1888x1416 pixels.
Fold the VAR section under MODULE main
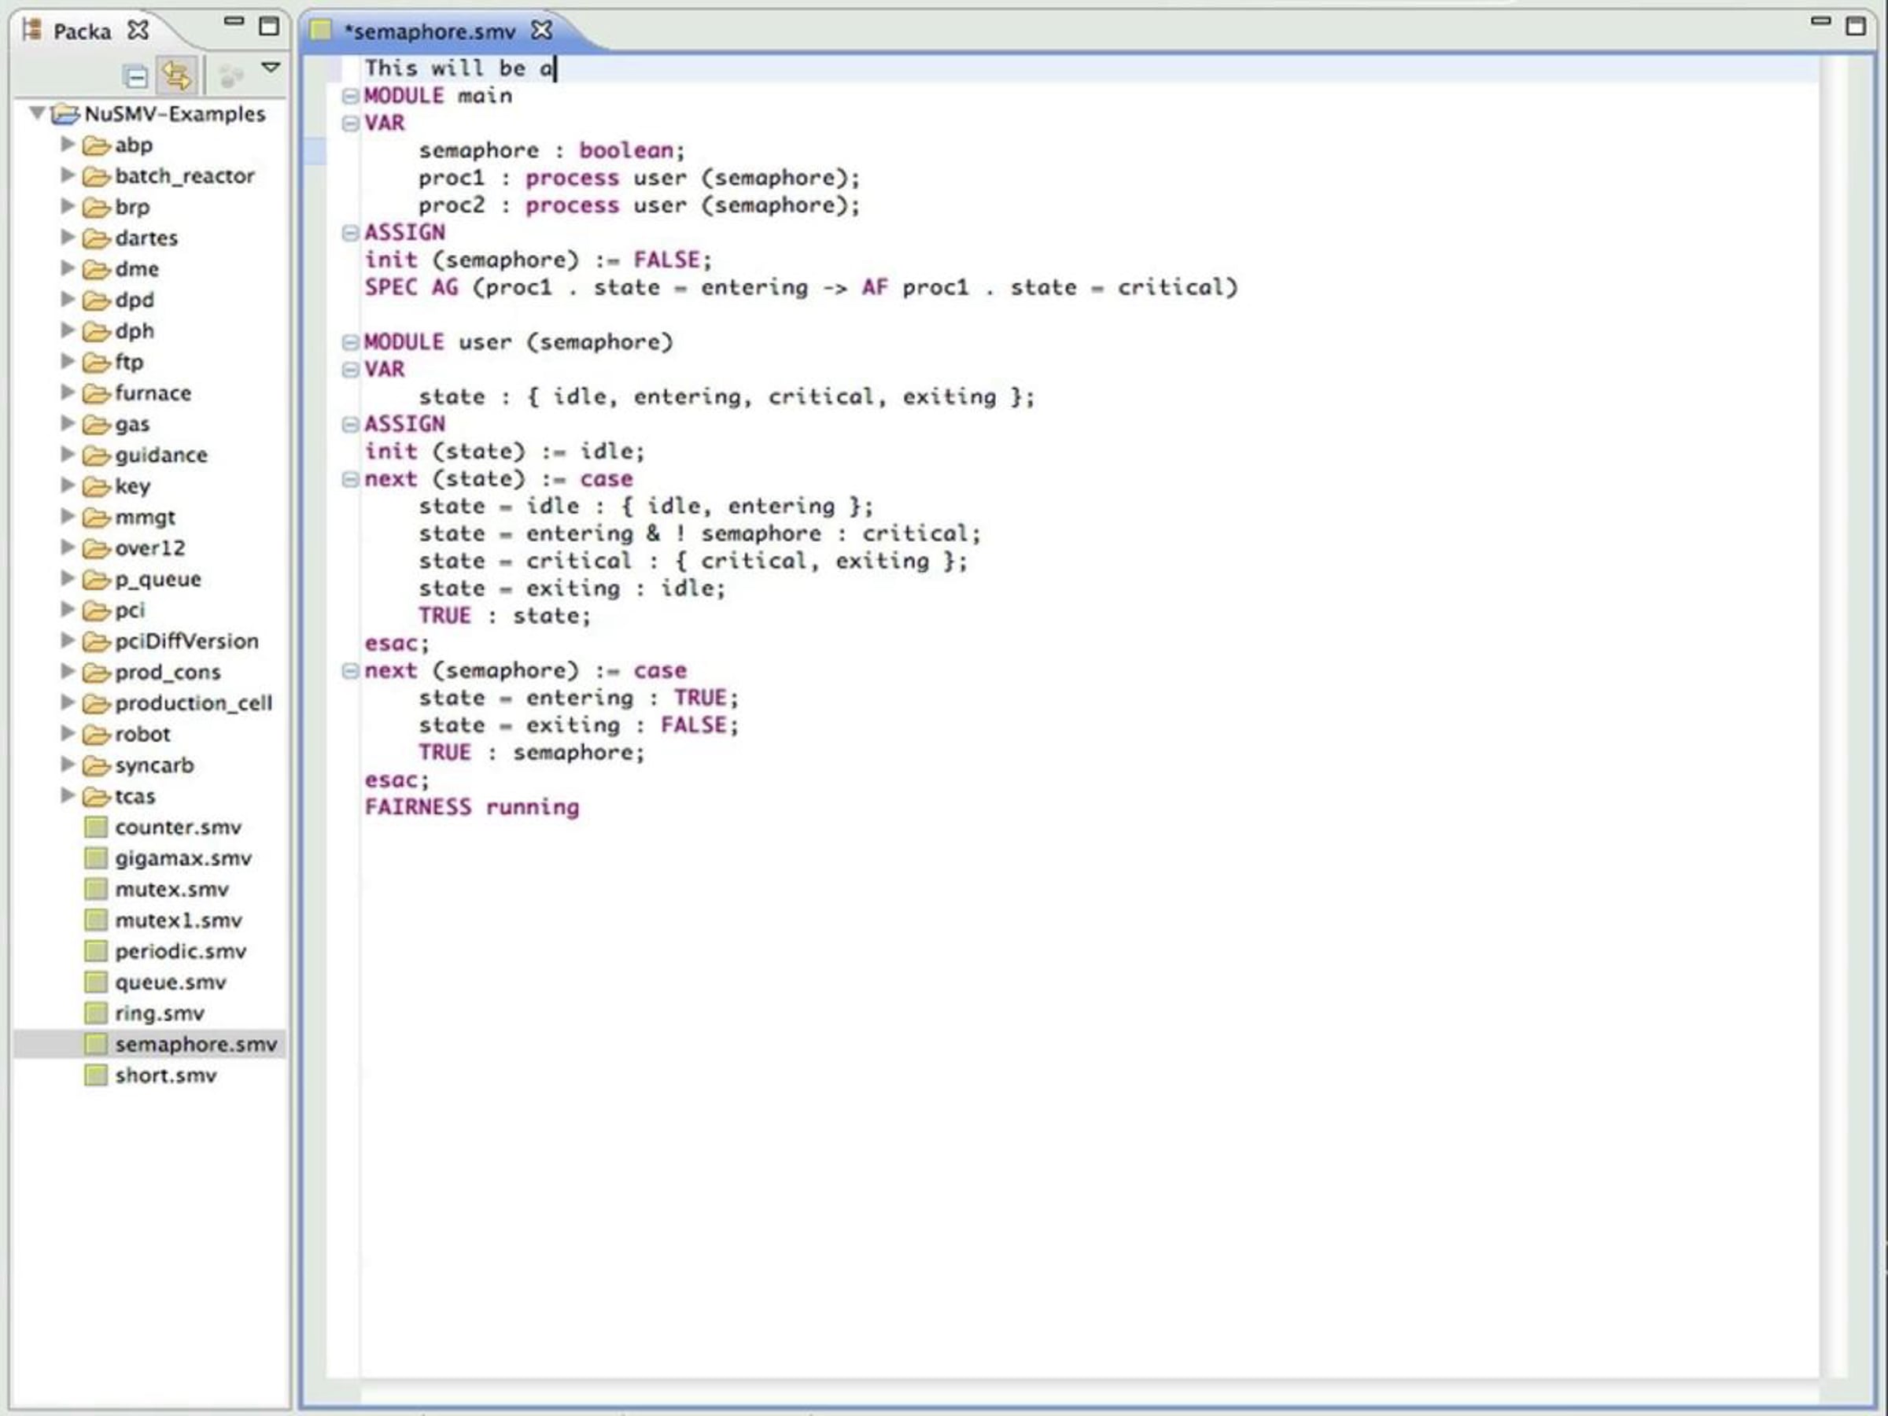[x=350, y=124]
